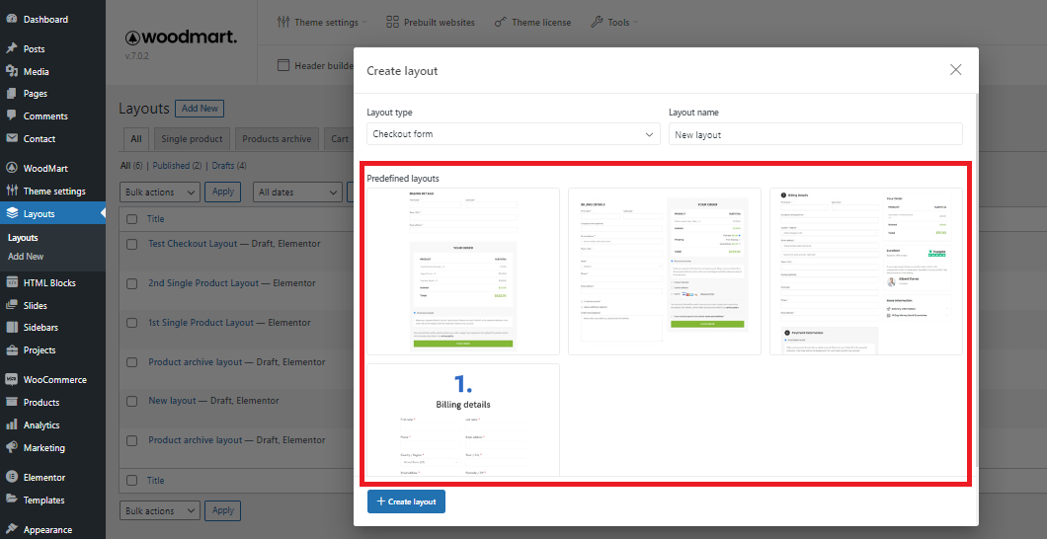This screenshot has width=1047, height=539.
Task: Choose the numbered Billing details predefined layout
Action: [463, 420]
